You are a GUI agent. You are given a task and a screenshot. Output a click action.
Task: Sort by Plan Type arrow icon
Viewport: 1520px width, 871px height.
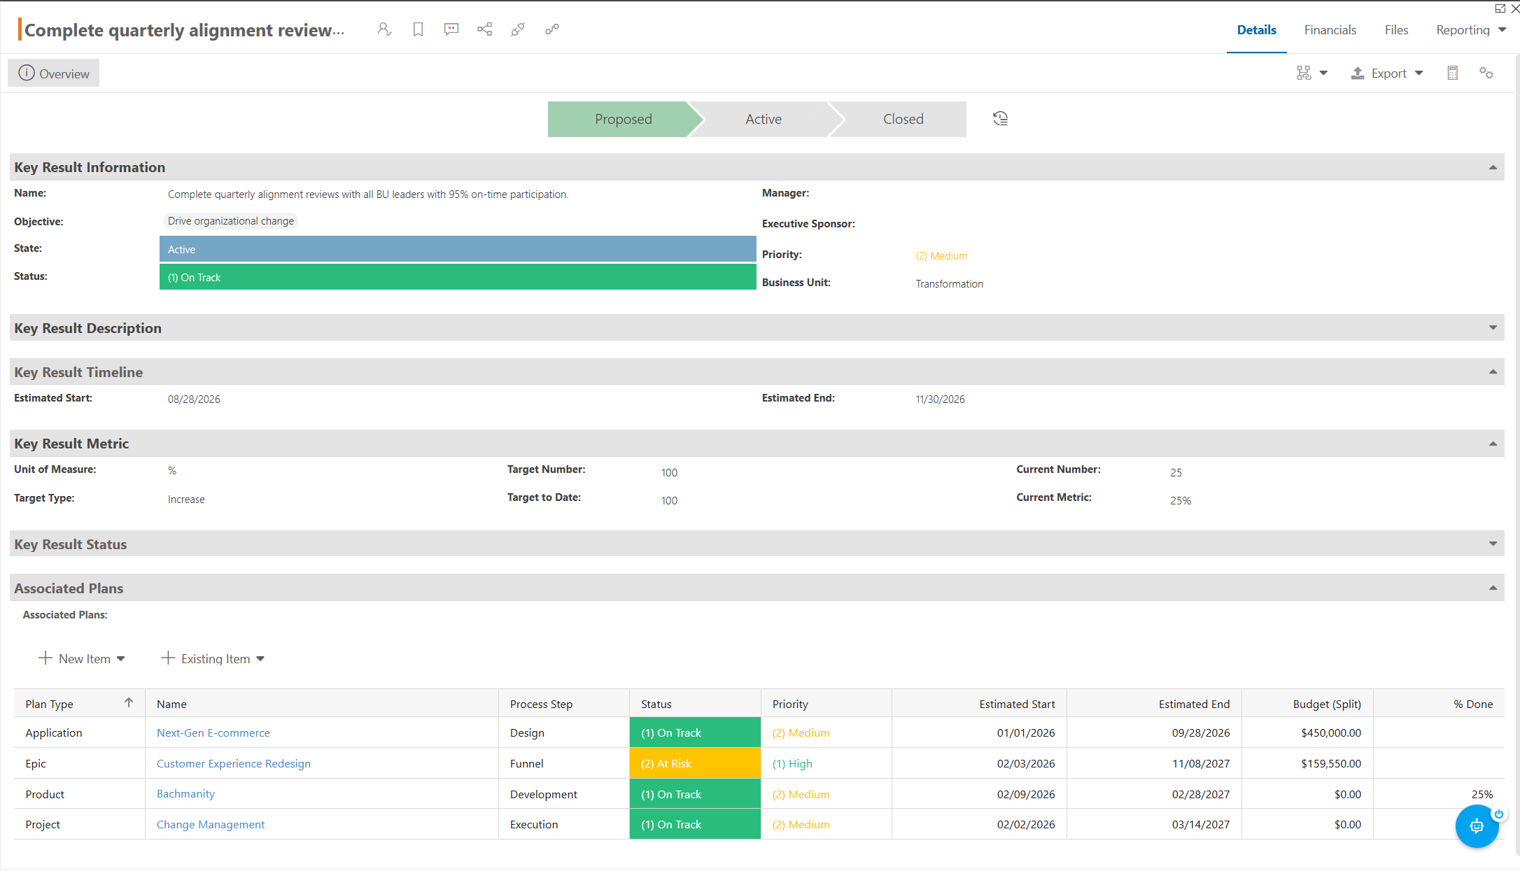click(x=129, y=702)
